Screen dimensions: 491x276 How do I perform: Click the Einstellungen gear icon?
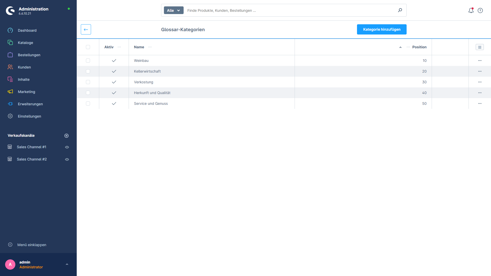point(10,116)
